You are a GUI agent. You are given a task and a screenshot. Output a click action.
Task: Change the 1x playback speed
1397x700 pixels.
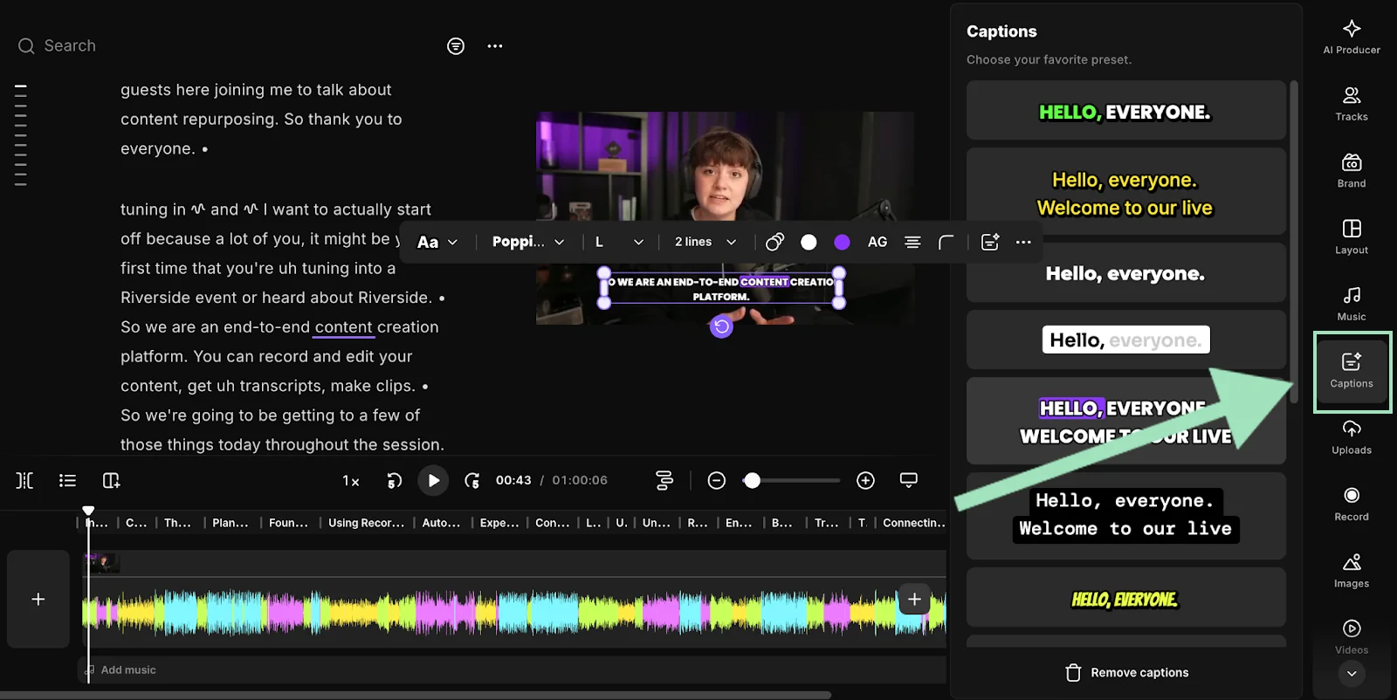pyautogui.click(x=351, y=481)
